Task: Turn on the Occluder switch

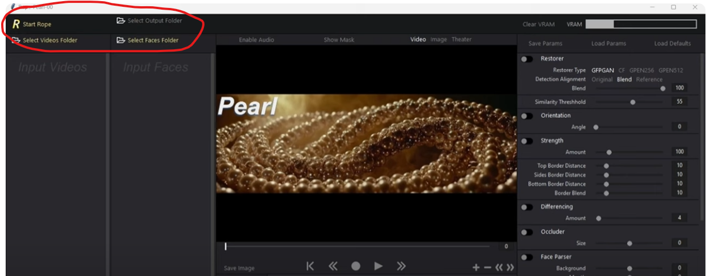Action: pyautogui.click(x=527, y=232)
